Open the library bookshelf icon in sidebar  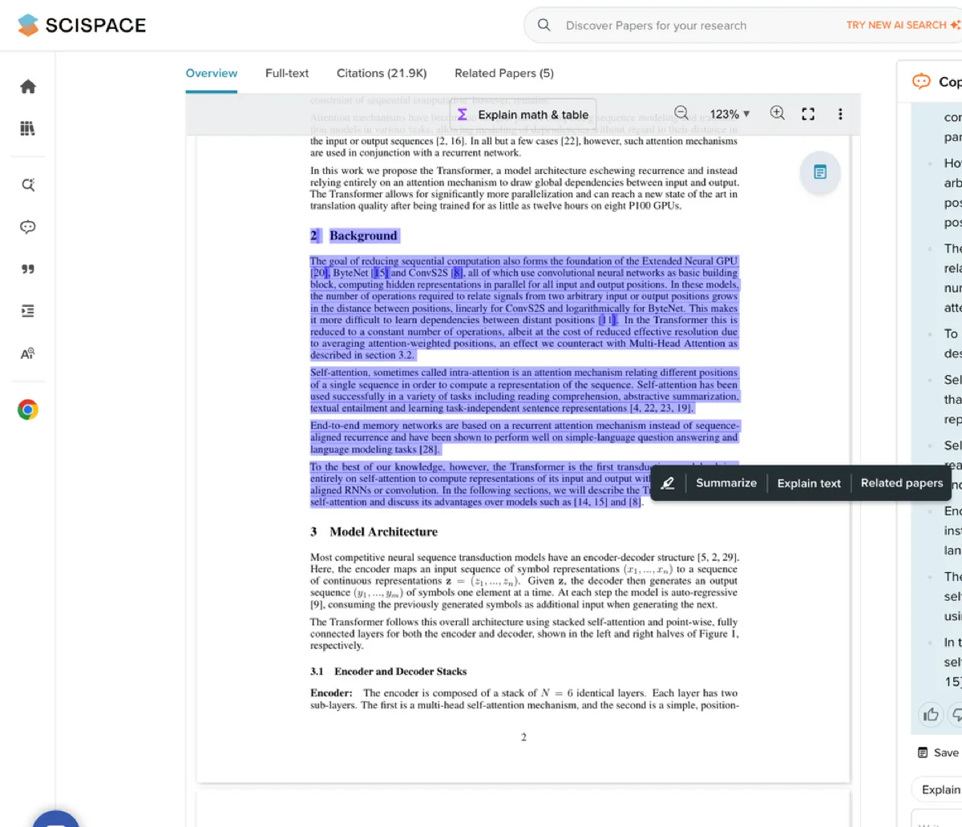pos(28,128)
